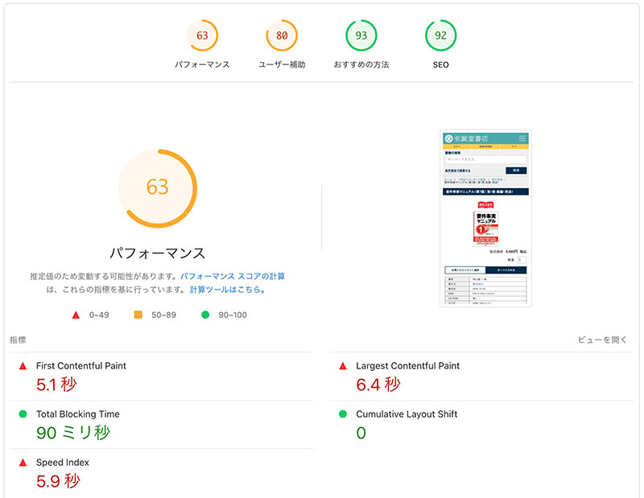Click the red triangle beside Largest Contentful Paint
The width and height of the screenshot is (644, 498).
(x=343, y=366)
